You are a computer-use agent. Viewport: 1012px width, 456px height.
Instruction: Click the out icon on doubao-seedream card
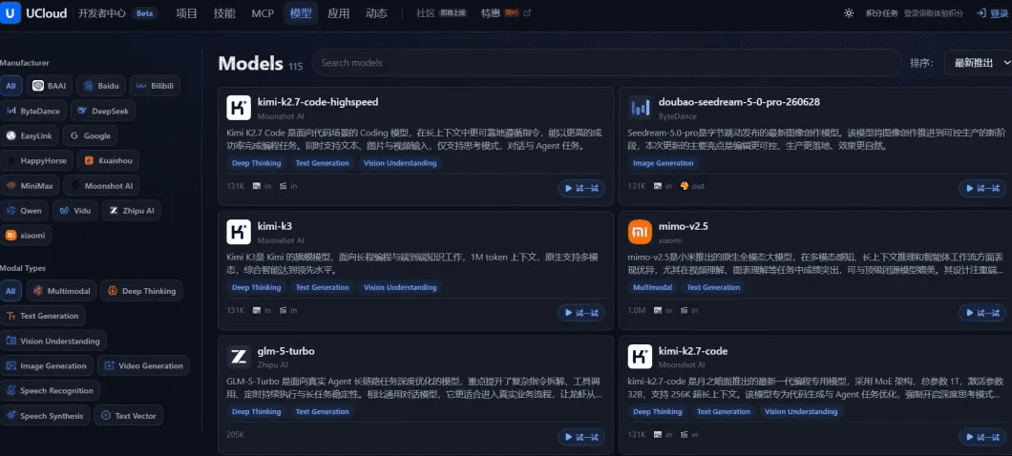[x=685, y=186]
